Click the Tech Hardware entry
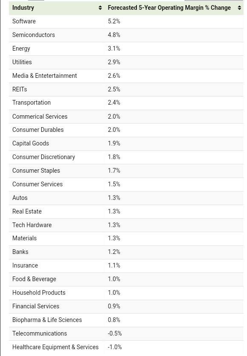Image resolution: width=247 pixels, height=356 pixels. [x=32, y=225]
